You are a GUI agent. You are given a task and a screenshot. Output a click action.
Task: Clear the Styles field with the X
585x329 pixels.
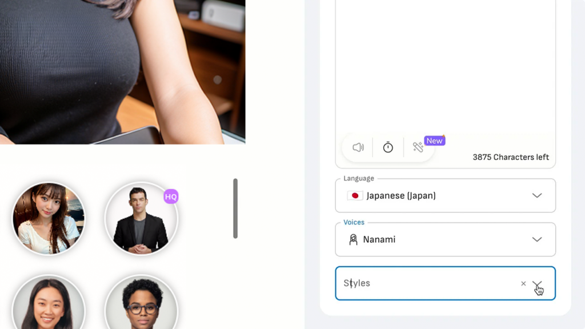(523, 283)
